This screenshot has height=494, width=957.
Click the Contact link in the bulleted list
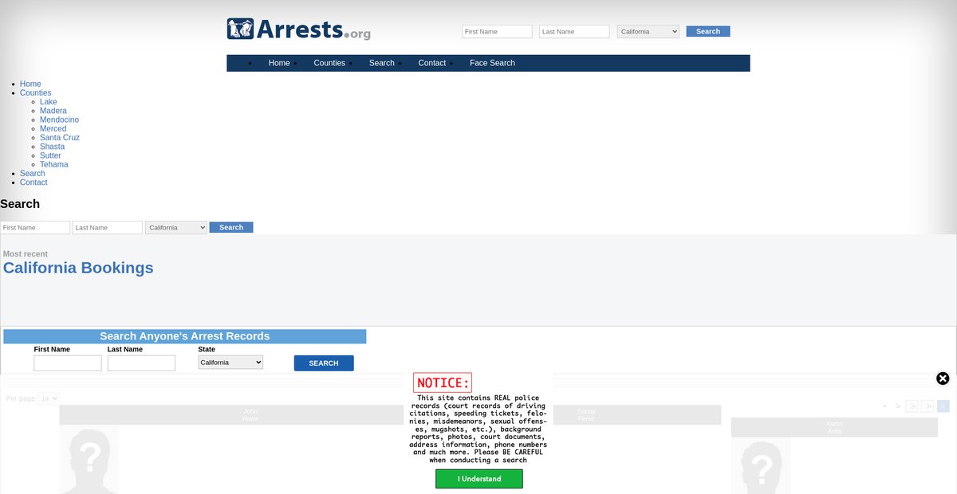pyautogui.click(x=33, y=182)
